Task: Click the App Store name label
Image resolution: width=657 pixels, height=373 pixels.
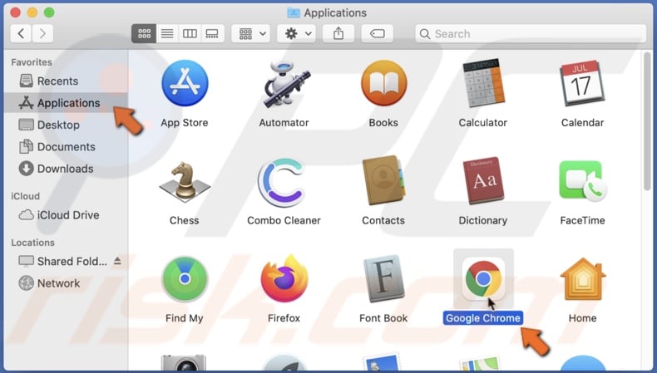Action: coord(185,123)
